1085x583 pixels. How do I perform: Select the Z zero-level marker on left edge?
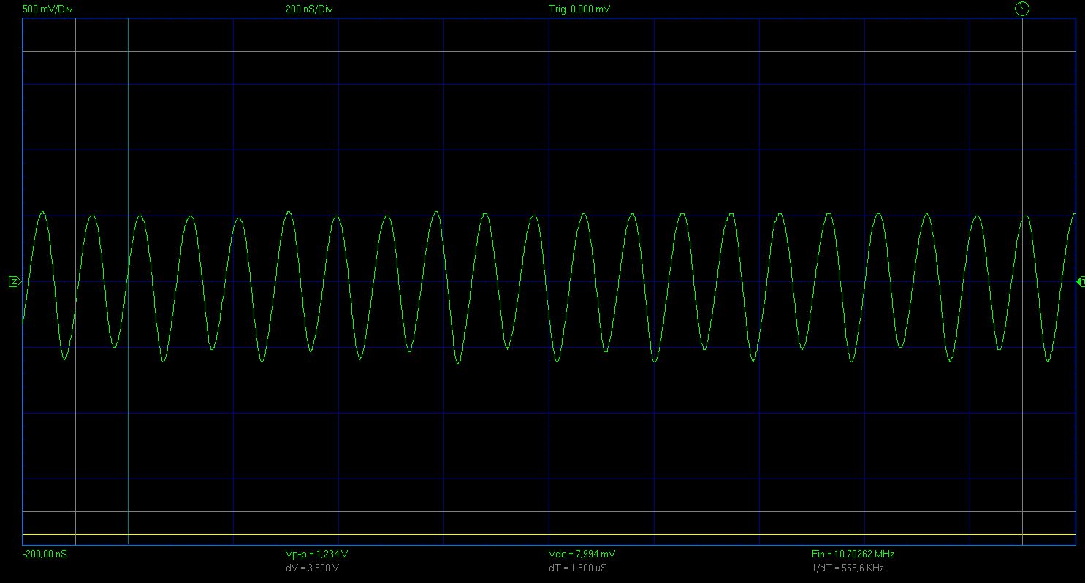(14, 282)
